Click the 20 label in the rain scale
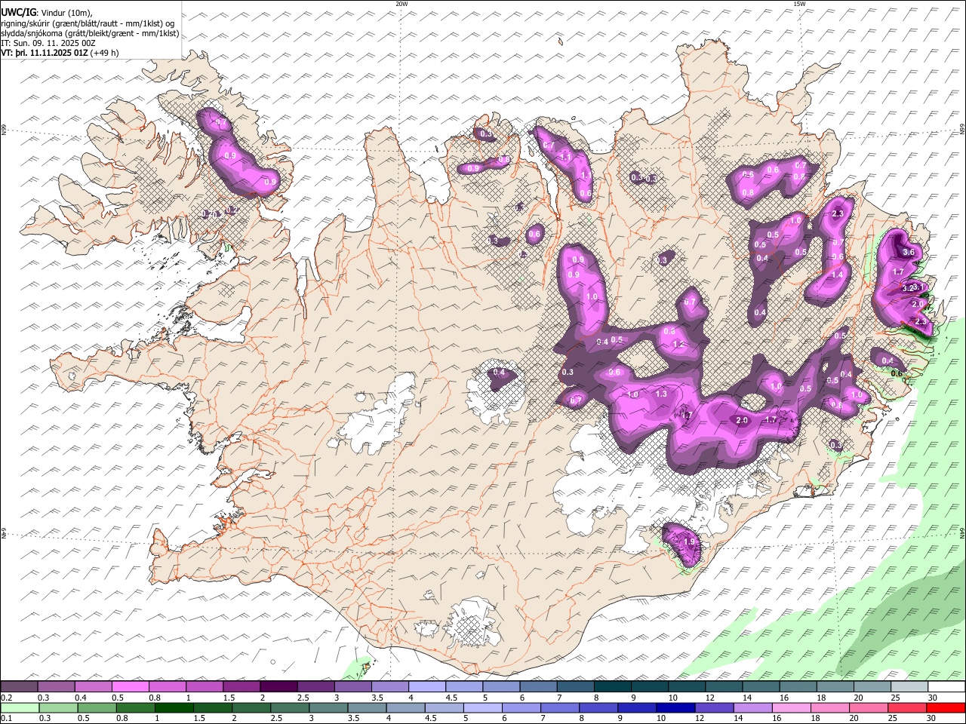 pyautogui.click(x=854, y=719)
